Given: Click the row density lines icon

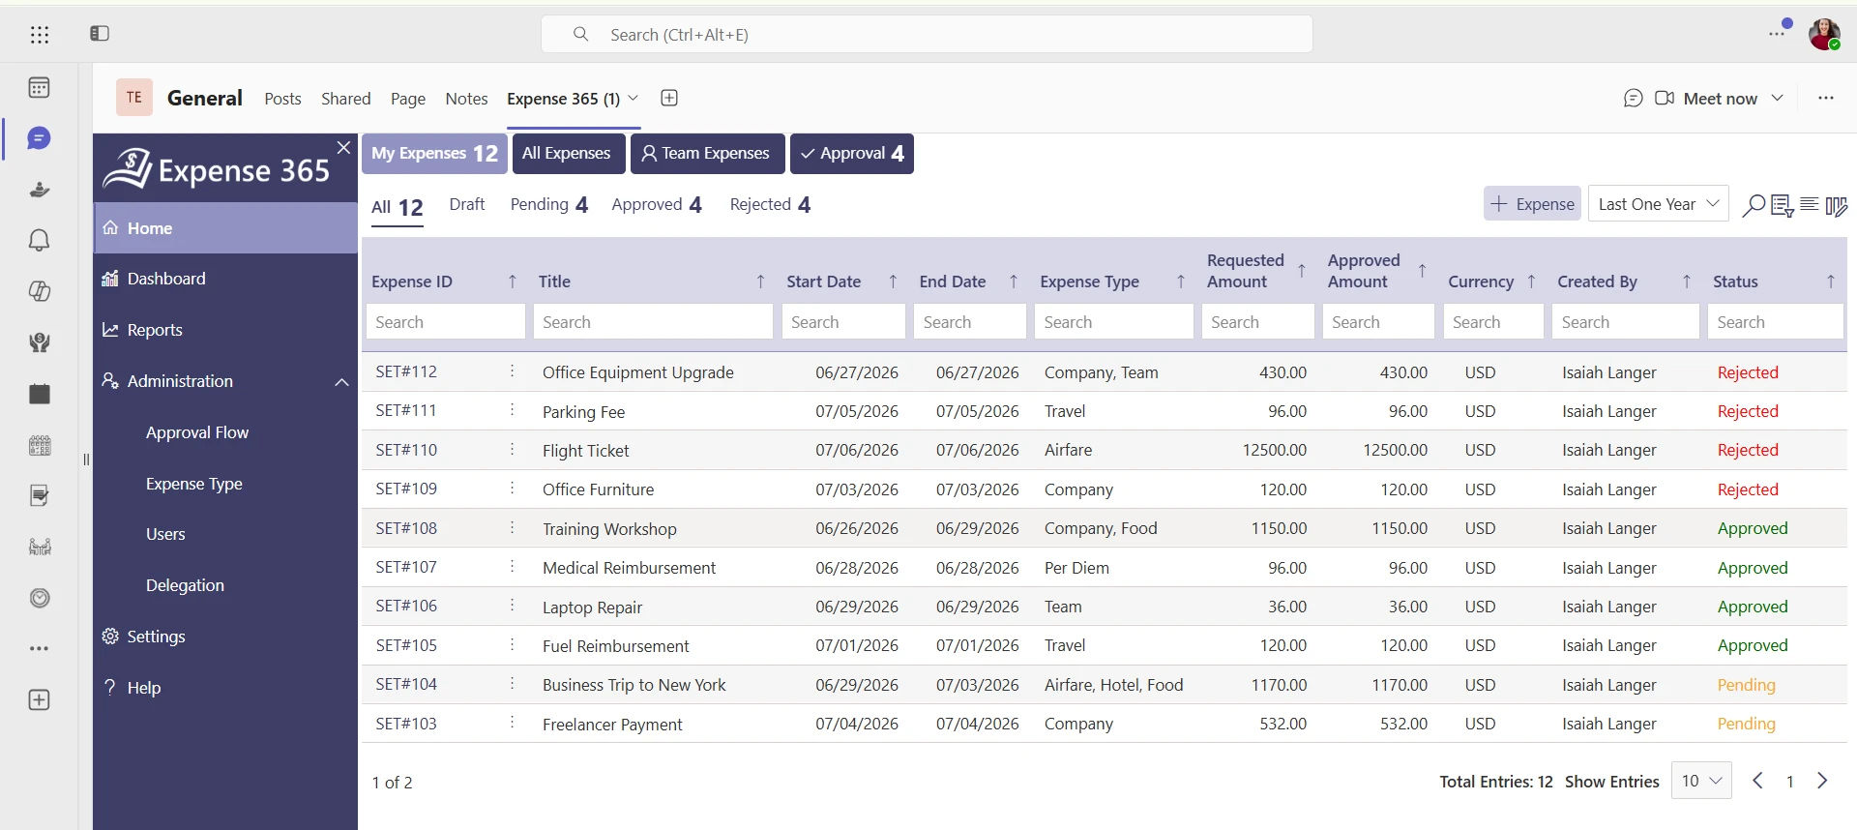Looking at the screenshot, I should pyautogui.click(x=1809, y=204).
